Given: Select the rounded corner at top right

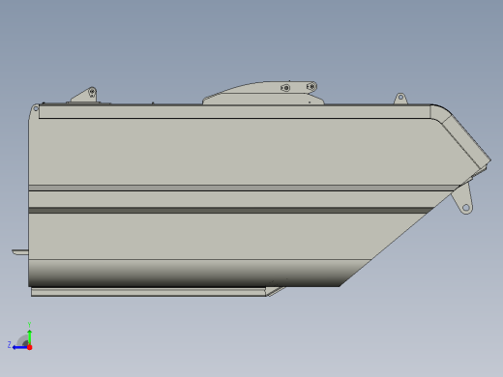Looking at the screenshot, I should tap(440, 113).
